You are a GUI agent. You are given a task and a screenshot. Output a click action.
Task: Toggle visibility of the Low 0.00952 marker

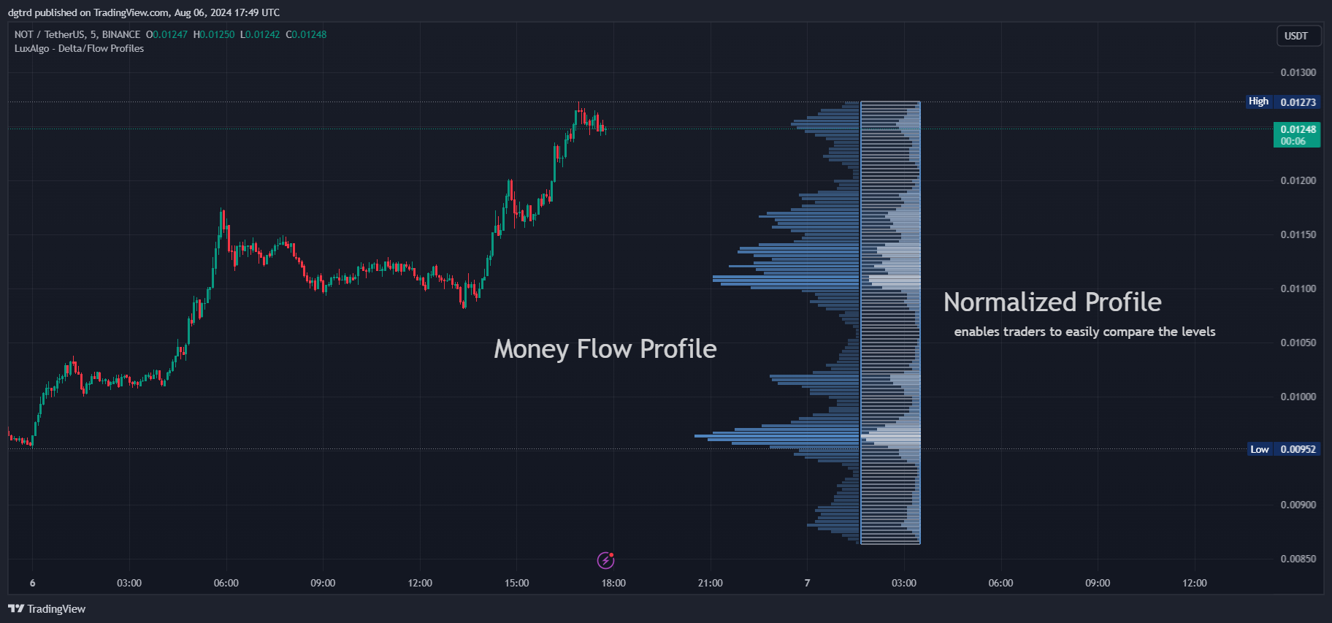pos(1259,448)
